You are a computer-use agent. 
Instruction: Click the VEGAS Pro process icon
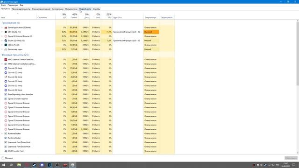(6, 45)
